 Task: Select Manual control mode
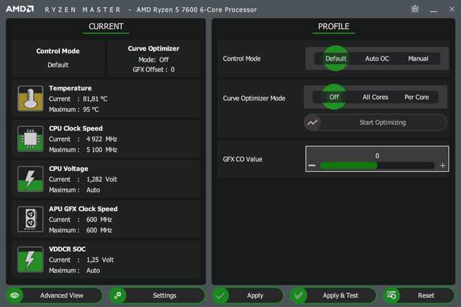click(418, 58)
